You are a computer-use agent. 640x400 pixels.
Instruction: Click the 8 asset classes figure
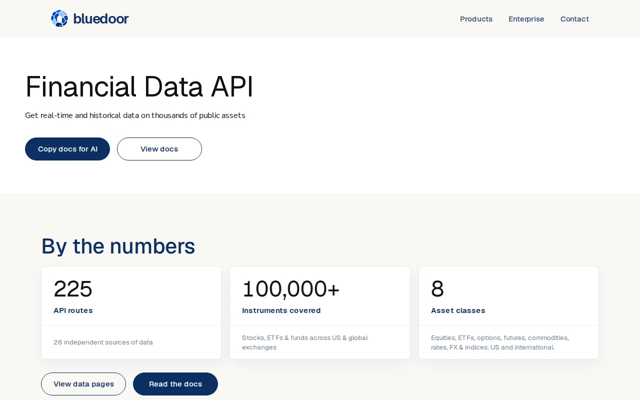click(437, 289)
